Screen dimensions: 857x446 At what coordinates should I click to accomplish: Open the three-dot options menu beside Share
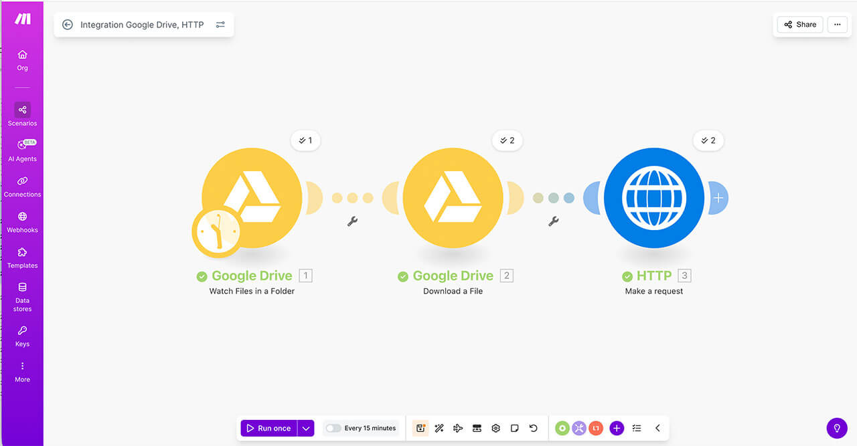[x=837, y=25]
